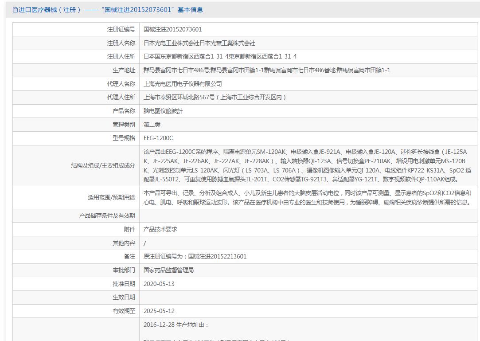Viewport: 480px width, 341px height.
Task: Click the 审批部门 label
Action: [124, 270]
